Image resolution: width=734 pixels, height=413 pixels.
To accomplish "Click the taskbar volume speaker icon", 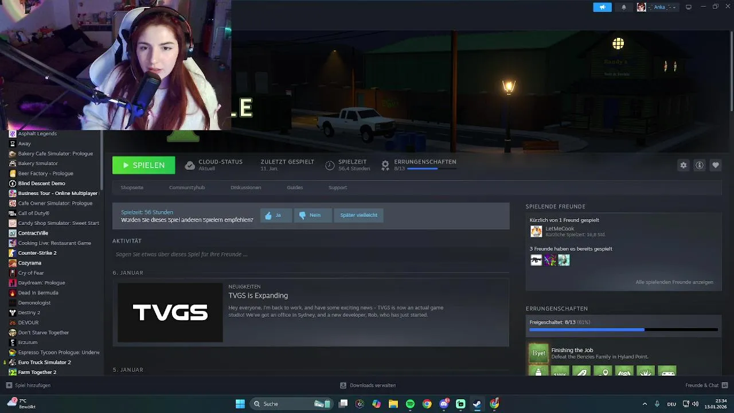I will point(695,404).
